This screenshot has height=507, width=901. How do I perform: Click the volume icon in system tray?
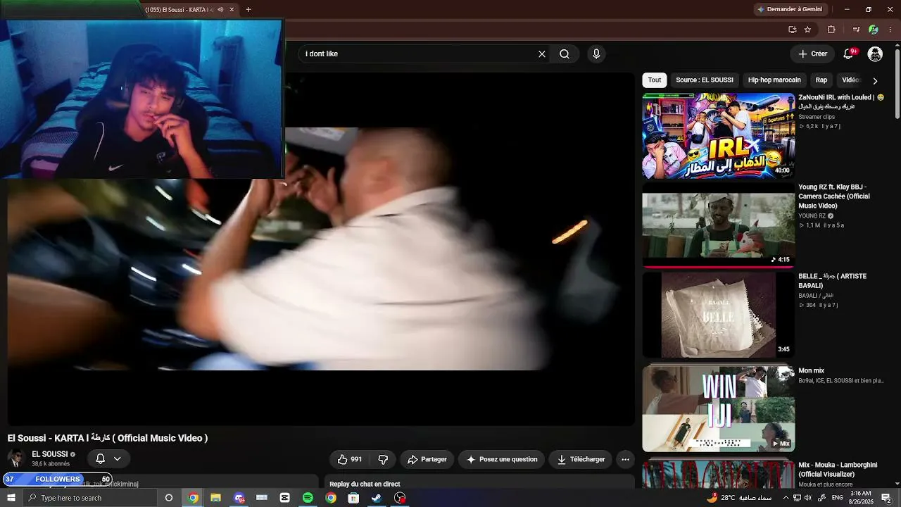tap(808, 498)
